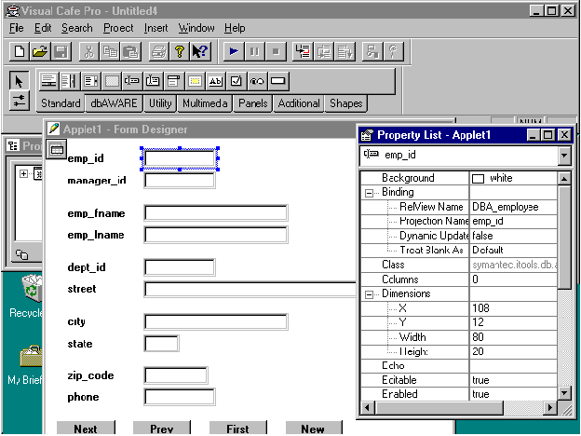The image size is (581, 436).
Task: Click the DBA_employee RelView Name value
Action: [x=505, y=207]
